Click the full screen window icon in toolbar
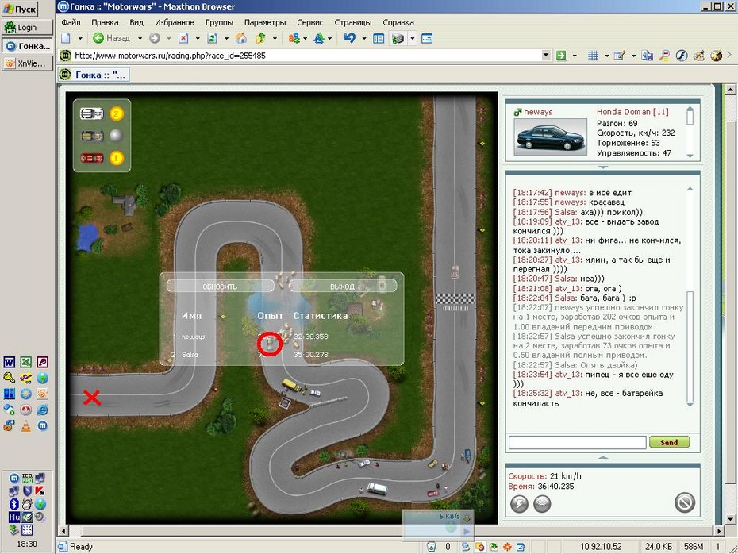Screen dimensions: 738x554 427,39
